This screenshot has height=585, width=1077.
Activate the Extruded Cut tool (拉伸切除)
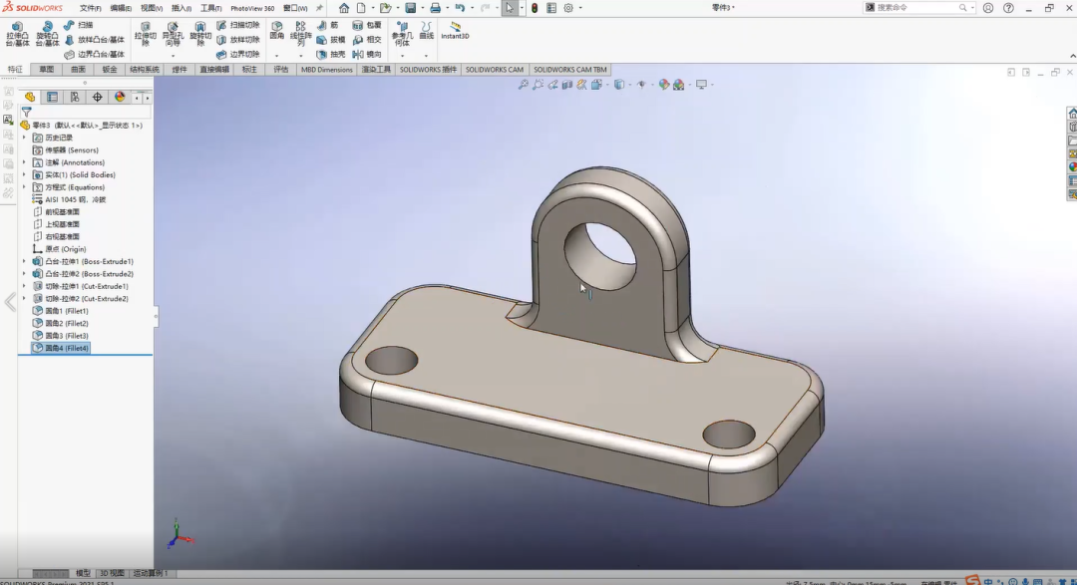pyautogui.click(x=145, y=34)
